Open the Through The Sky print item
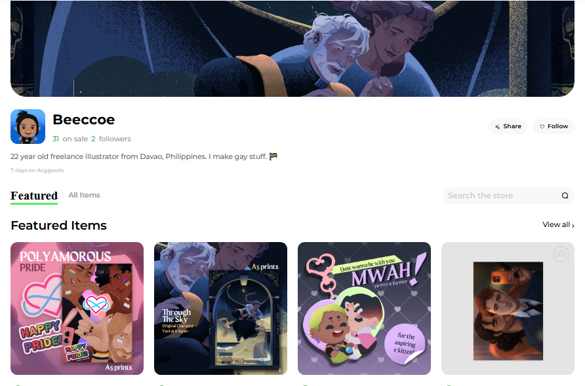The height and width of the screenshot is (386, 585). tap(220, 309)
